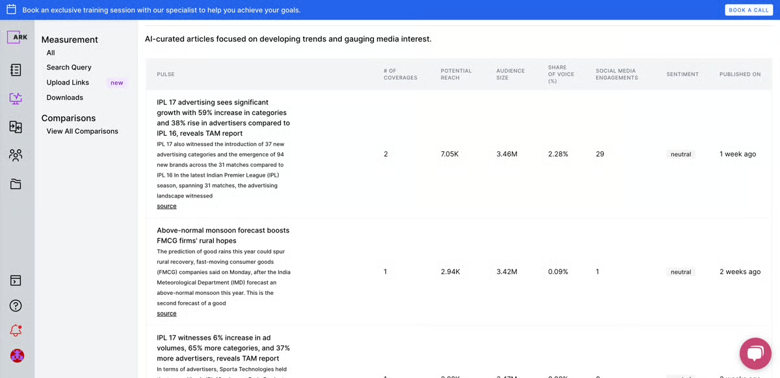The image size is (780, 378).
Task: Open source link for IPL 17 advertising article
Action: [166, 206]
